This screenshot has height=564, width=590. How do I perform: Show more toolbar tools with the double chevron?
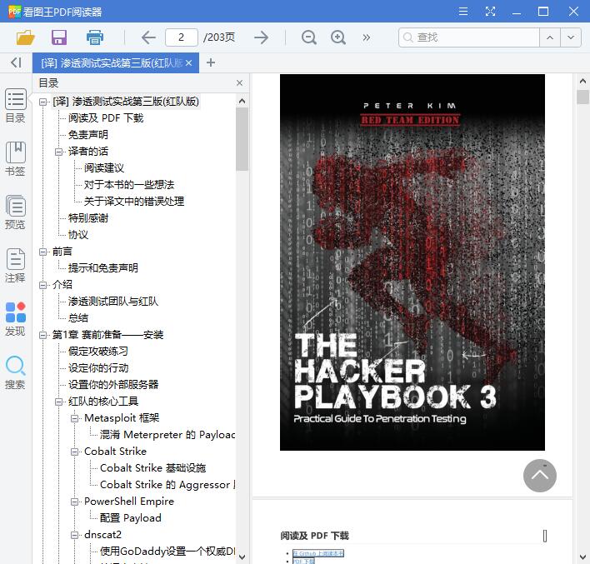pyautogui.click(x=367, y=37)
